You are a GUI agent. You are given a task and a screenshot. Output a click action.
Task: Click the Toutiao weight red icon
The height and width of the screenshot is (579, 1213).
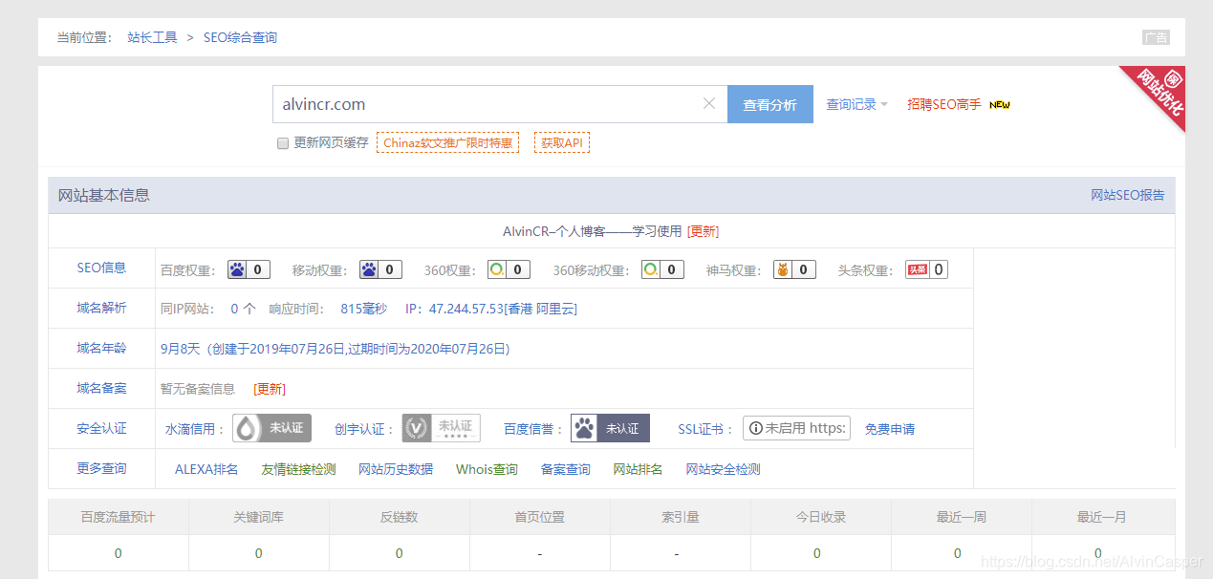coord(918,269)
